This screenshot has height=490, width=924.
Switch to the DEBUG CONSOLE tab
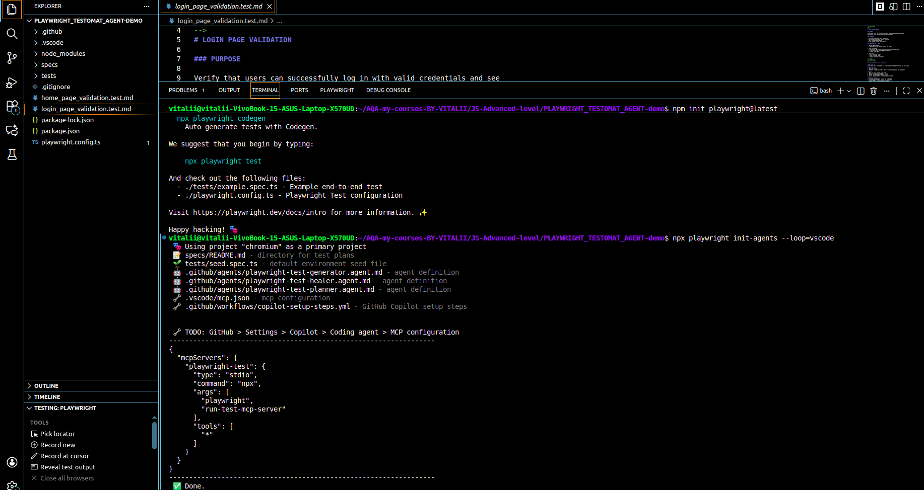click(388, 90)
